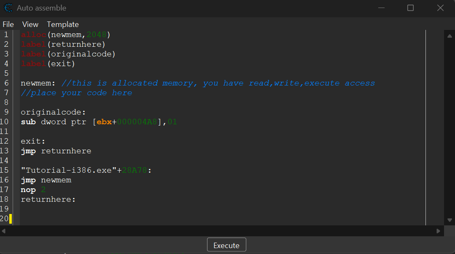
Task: Open the File menu
Action: click(8, 24)
